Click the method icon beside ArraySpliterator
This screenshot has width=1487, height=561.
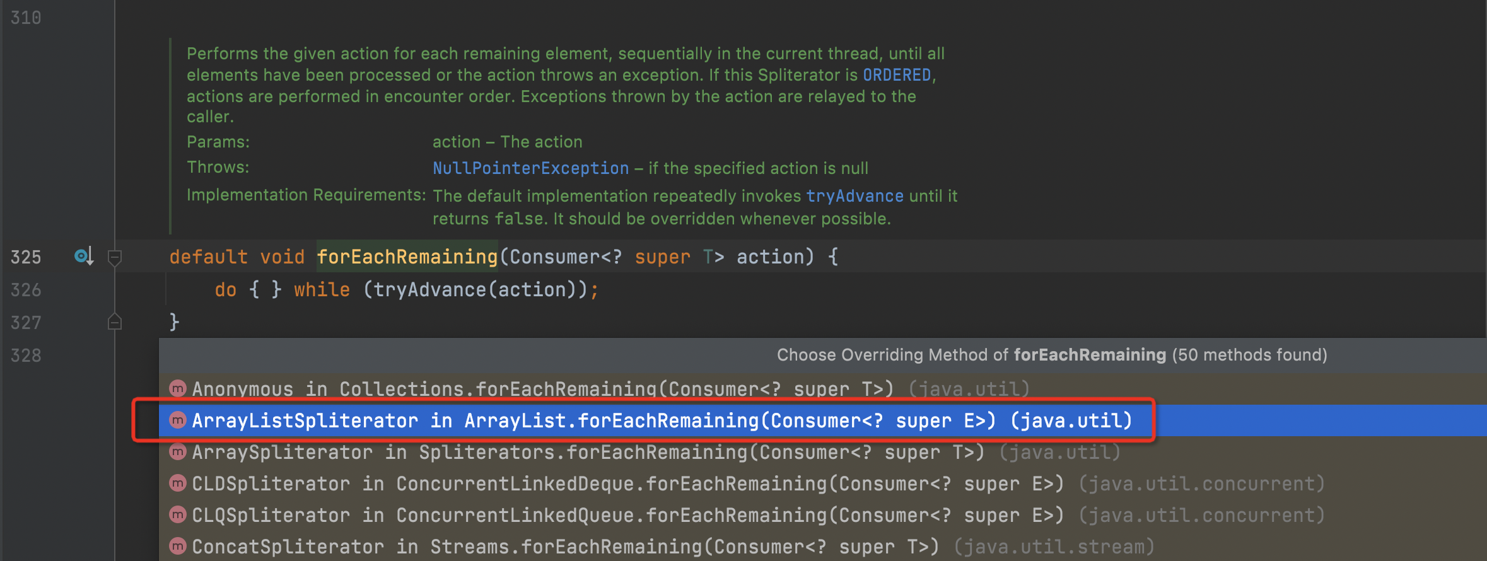click(x=178, y=451)
